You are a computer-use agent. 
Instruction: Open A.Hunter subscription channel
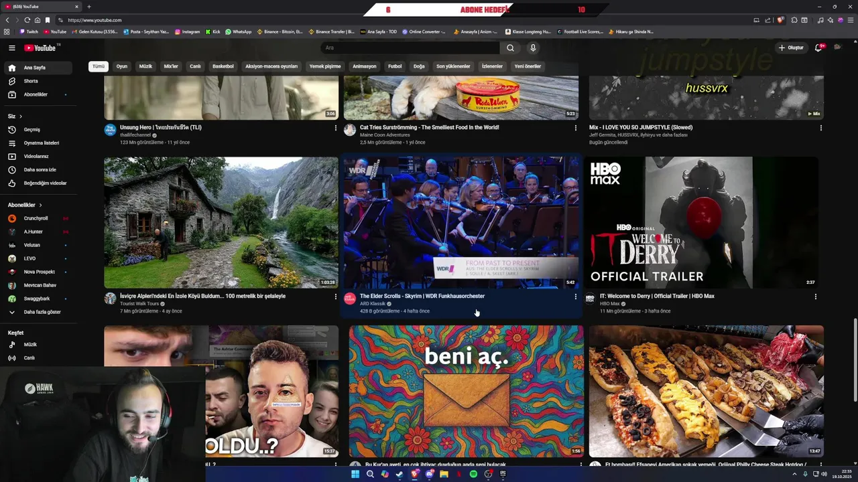click(x=39, y=232)
